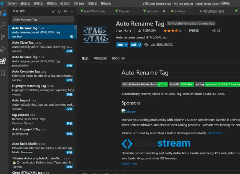The width and height of the screenshot is (240, 174).
Task: Open the Run menu
Action: (79, 4)
